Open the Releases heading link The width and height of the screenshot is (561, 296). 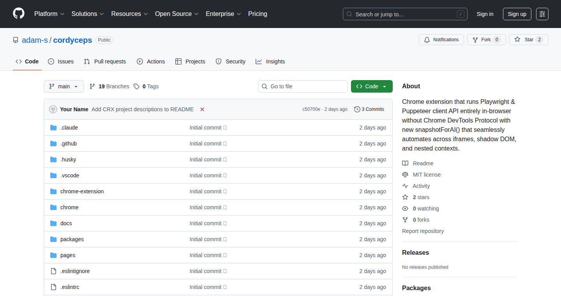415,252
